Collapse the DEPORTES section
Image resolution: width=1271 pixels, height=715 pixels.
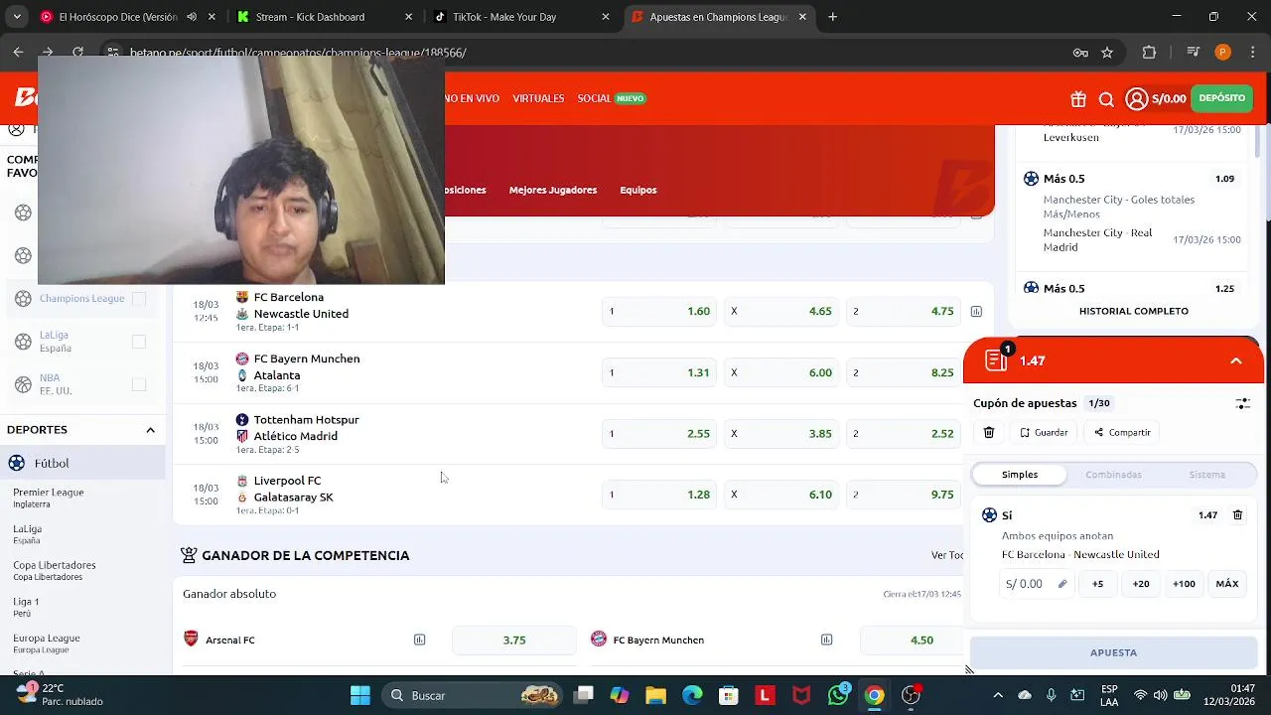coord(150,430)
